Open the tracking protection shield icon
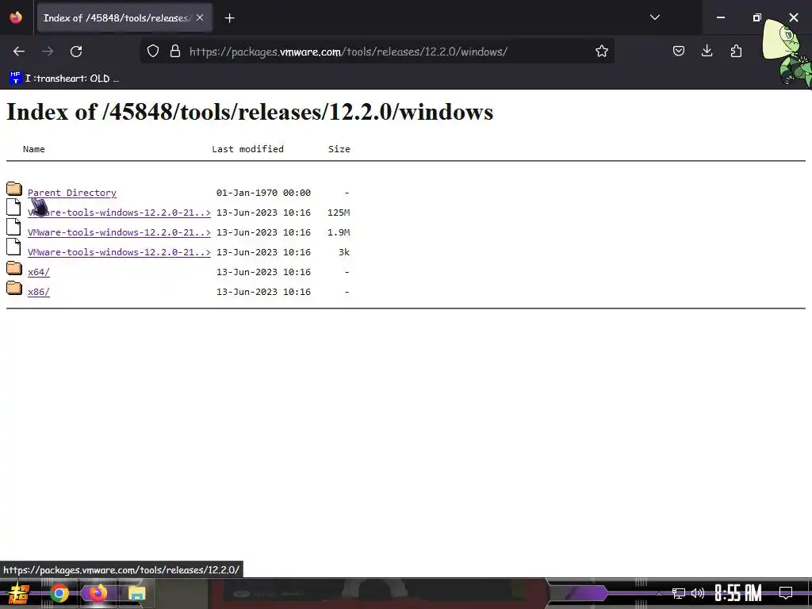Screen dimensions: 812x609 click(x=153, y=52)
